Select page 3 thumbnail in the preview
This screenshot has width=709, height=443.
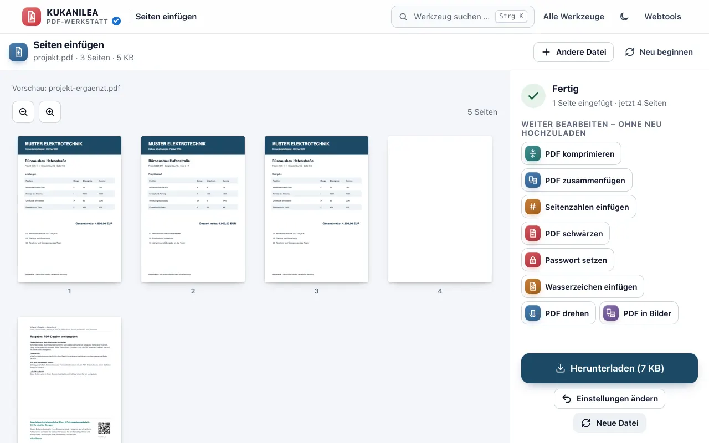pos(316,209)
